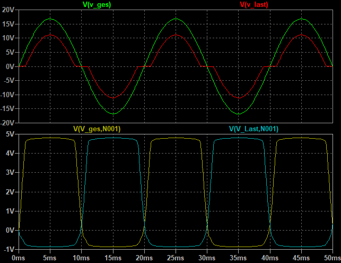This screenshot has height=263, width=341.
Task: Click the 20ms time axis label
Action: (144, 258)
